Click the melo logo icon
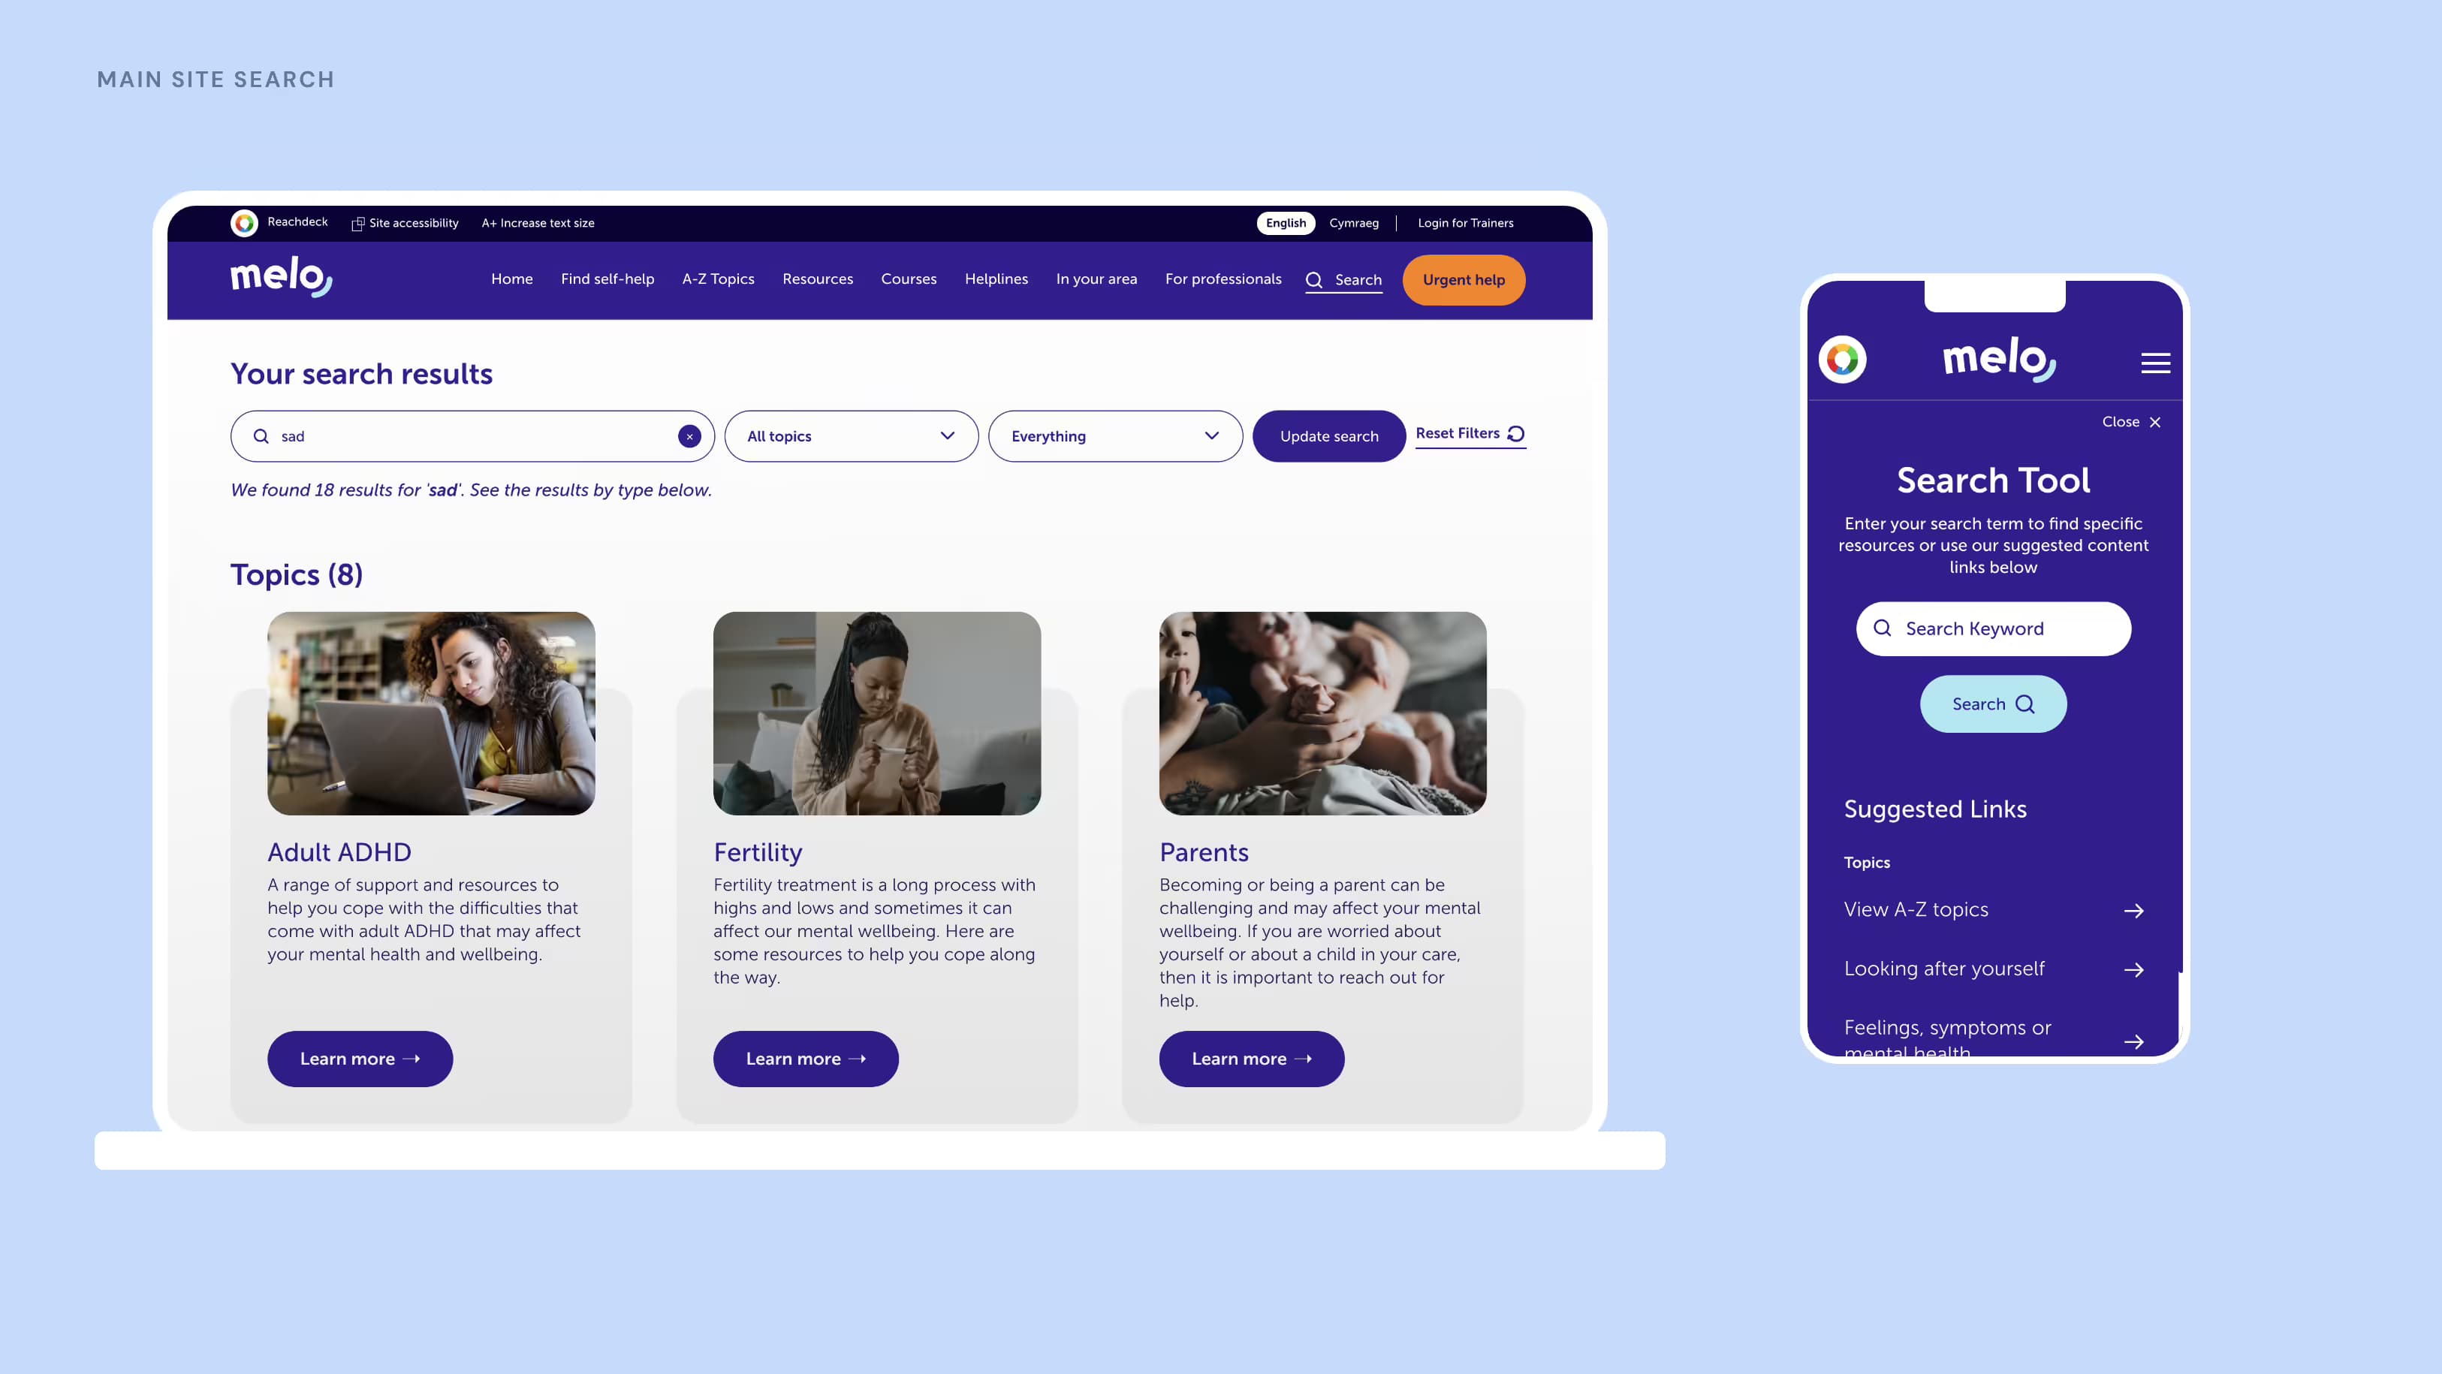The height and width of the screenshot is (1374, 2442). (280, 280)
